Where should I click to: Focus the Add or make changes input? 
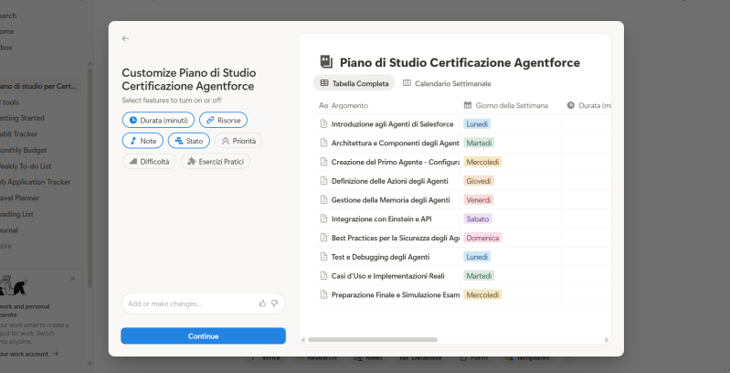[187, 304]
